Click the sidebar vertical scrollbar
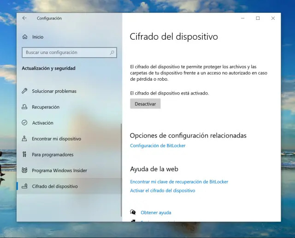295x238 pixels. [x=121, y=152]
